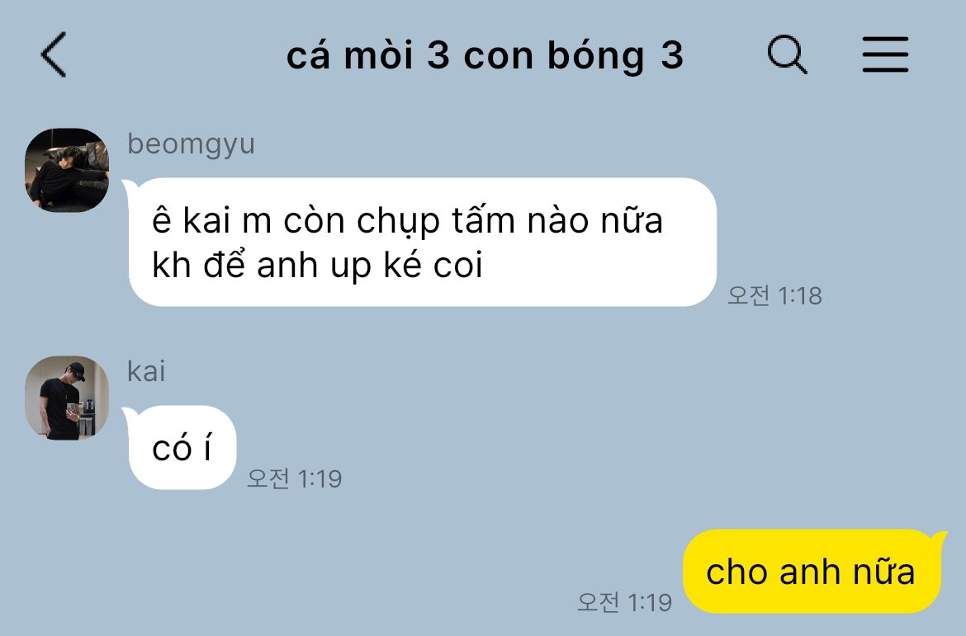The height and width of the screenshot is (636, 966).
Task: Click the word chụp in beomgyu's message
Action: (398, 222)
